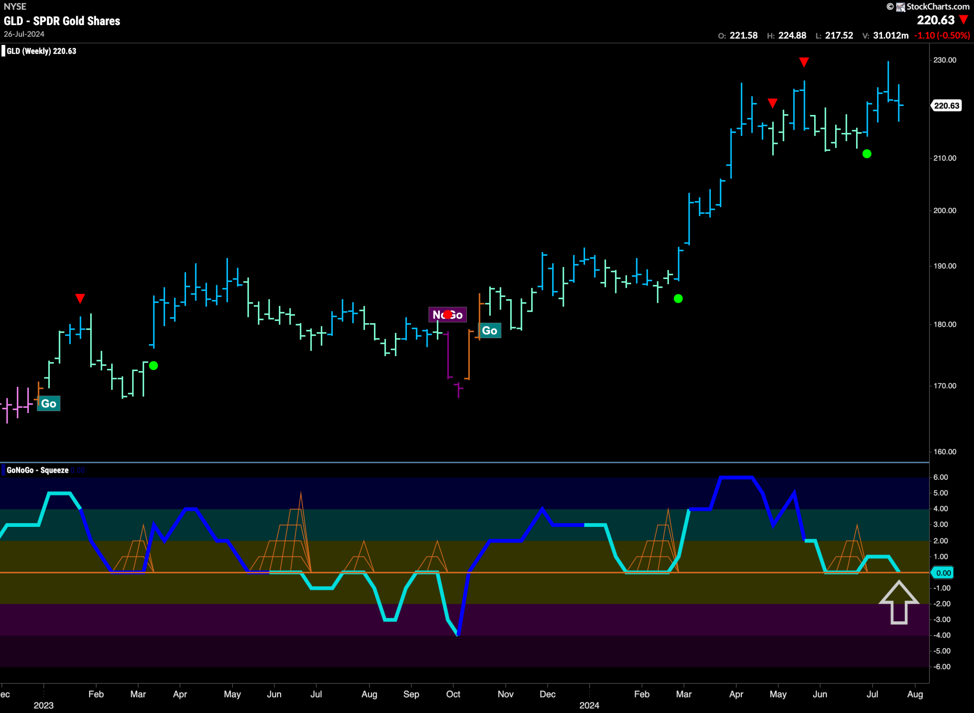Click the GLD - SPDR Gold Shares title
This screenshot has width=974, height=713.
tap(62, 21)
